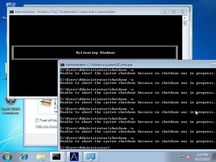Click the last C:\Users\Administrator> prompt line
This screenshot has height=162, width=216.
[85, 148]
